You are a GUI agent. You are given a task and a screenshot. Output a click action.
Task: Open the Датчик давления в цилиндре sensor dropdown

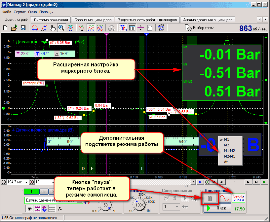(80, 201)
